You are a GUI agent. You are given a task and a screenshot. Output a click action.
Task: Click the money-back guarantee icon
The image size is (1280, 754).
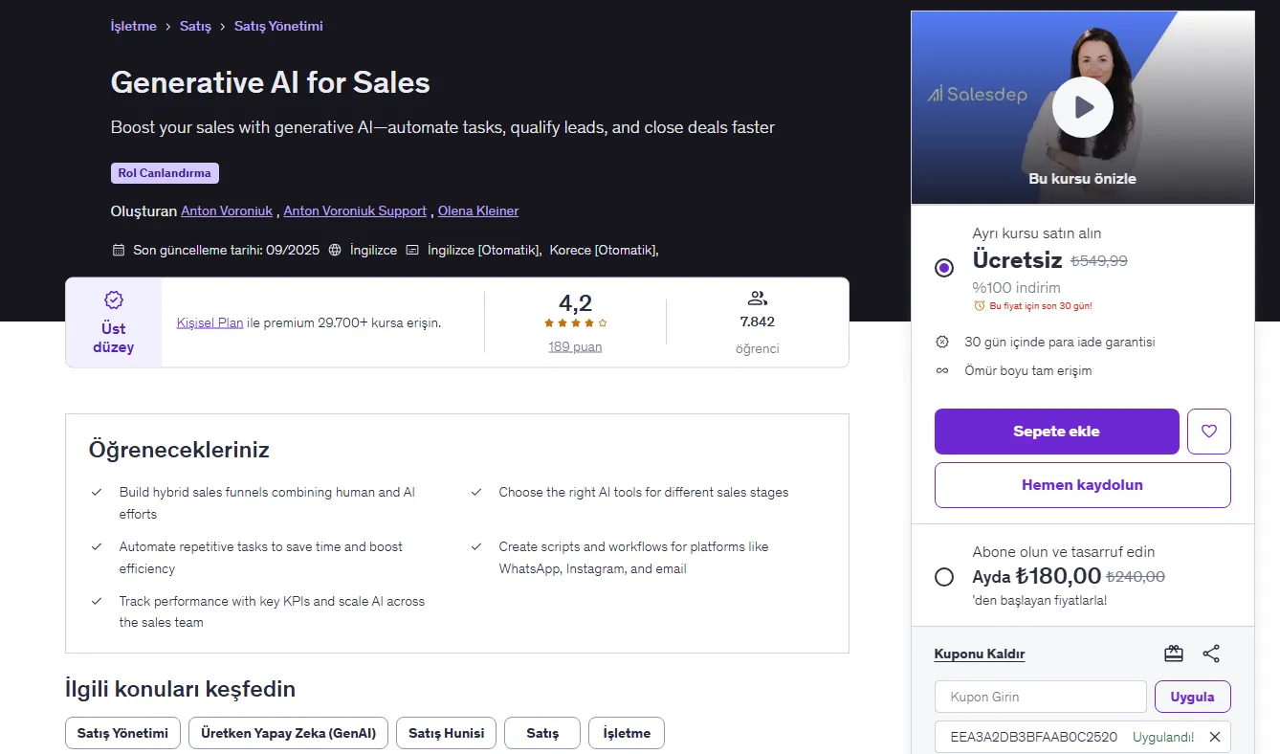942,342
